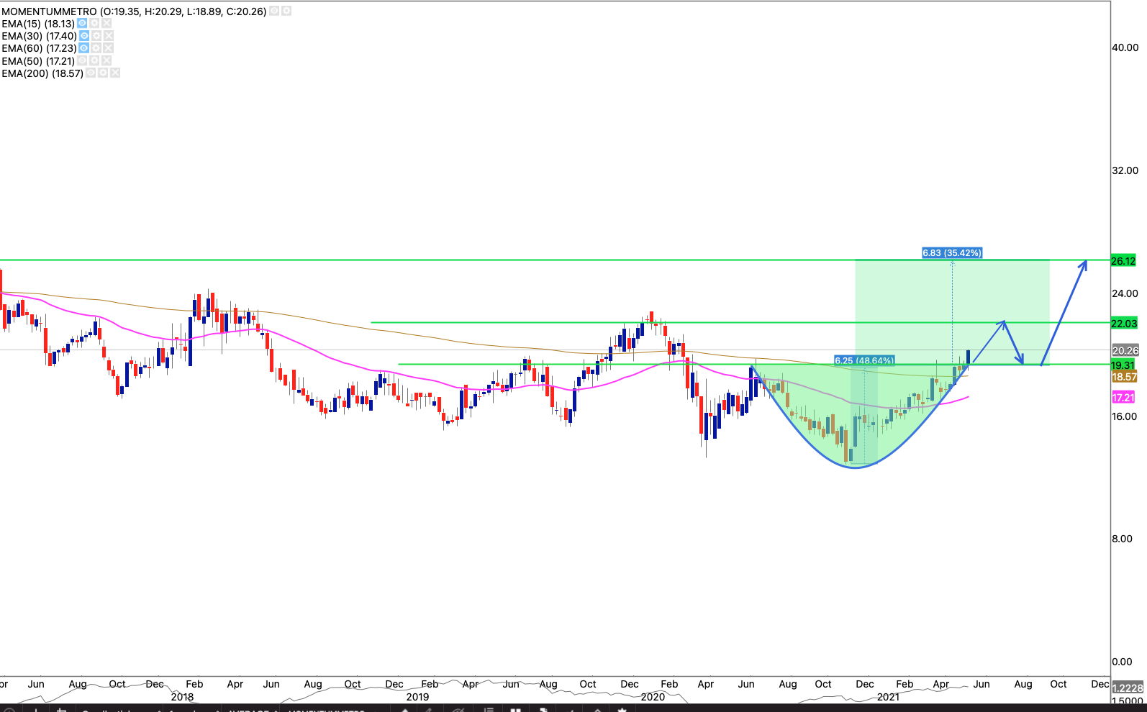
Task: Click the EMA(60) (17.23) legend text
Action: coord(39,48)
